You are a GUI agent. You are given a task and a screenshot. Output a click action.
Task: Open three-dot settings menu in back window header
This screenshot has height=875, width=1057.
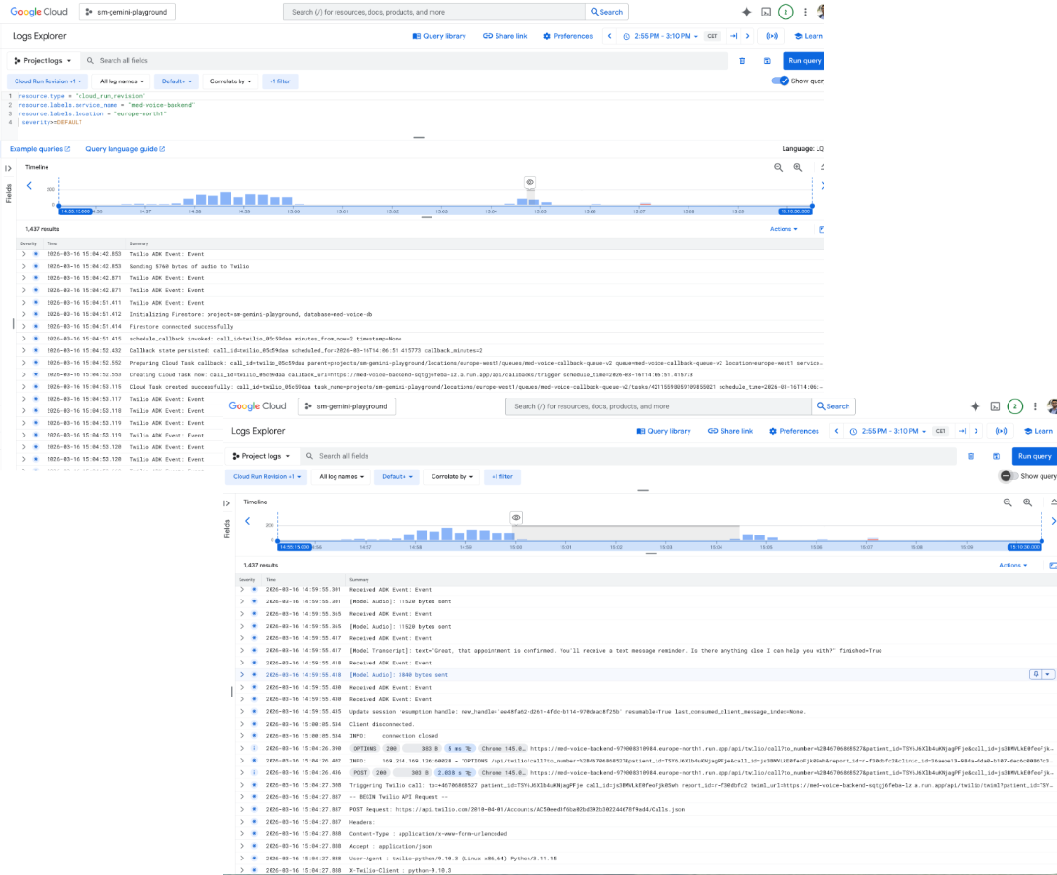tap(805, 12)
